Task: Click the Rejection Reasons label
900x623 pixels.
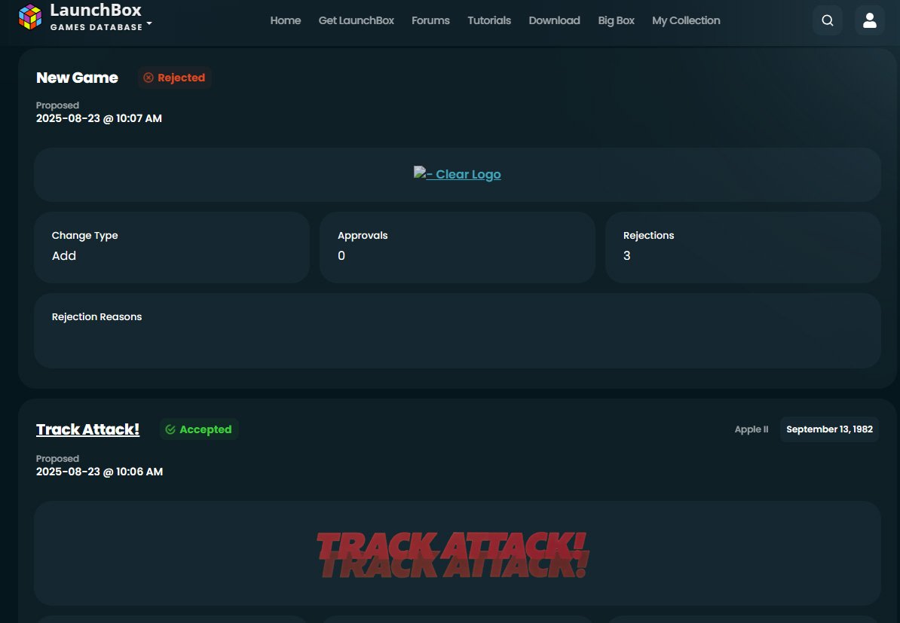Action: pyautogui.click(x=96, y=316)
